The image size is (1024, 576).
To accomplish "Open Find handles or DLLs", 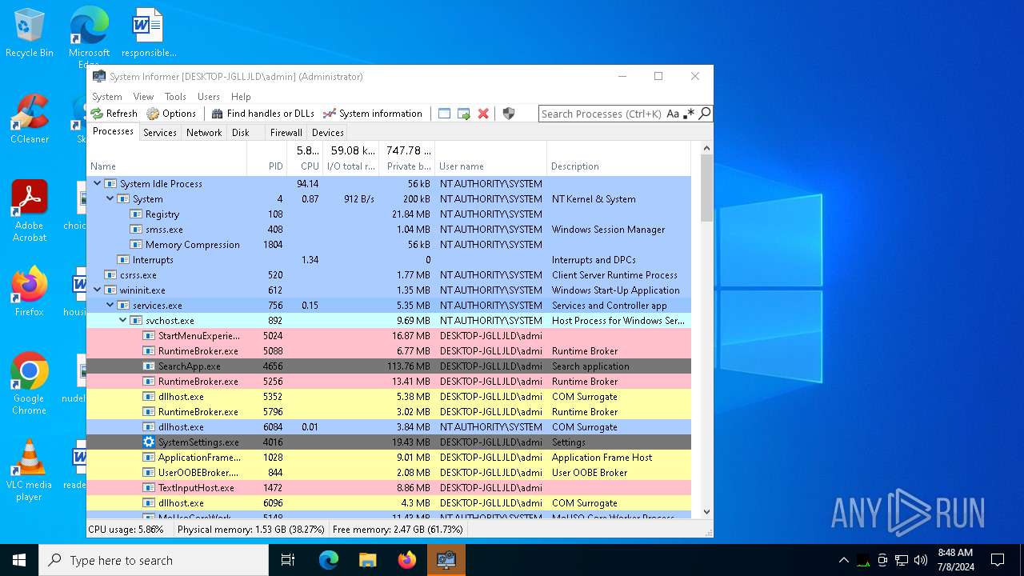I will [263, 114].
